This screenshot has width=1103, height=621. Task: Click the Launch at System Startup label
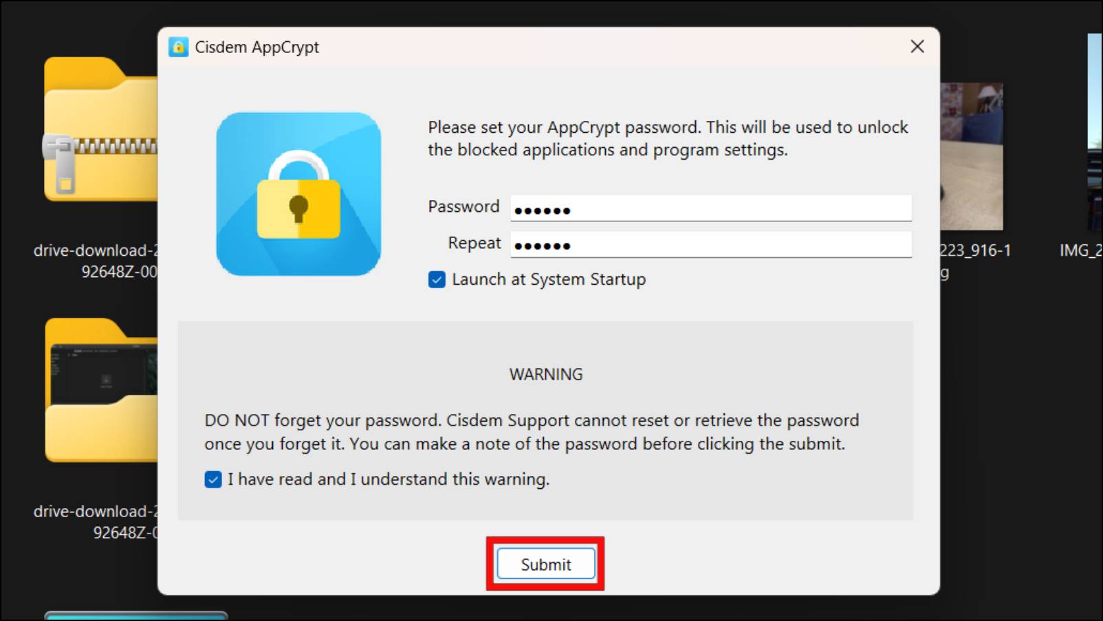pyautogui.click(x=549, y=279)
